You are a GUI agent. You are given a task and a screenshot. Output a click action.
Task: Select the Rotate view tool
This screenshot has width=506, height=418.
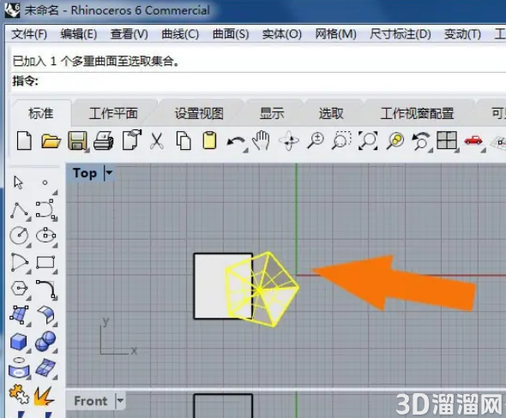click(x=289, y=140)
